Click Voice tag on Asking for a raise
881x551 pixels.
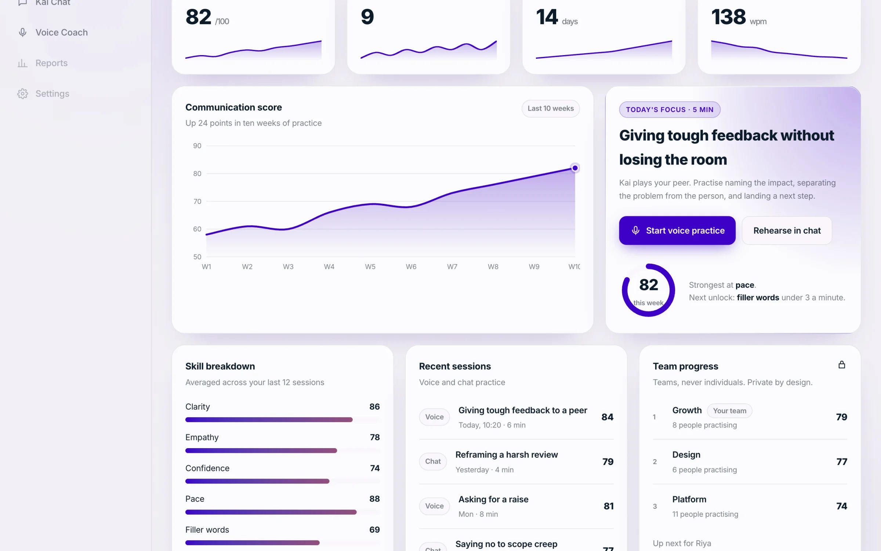coord(434,506)
